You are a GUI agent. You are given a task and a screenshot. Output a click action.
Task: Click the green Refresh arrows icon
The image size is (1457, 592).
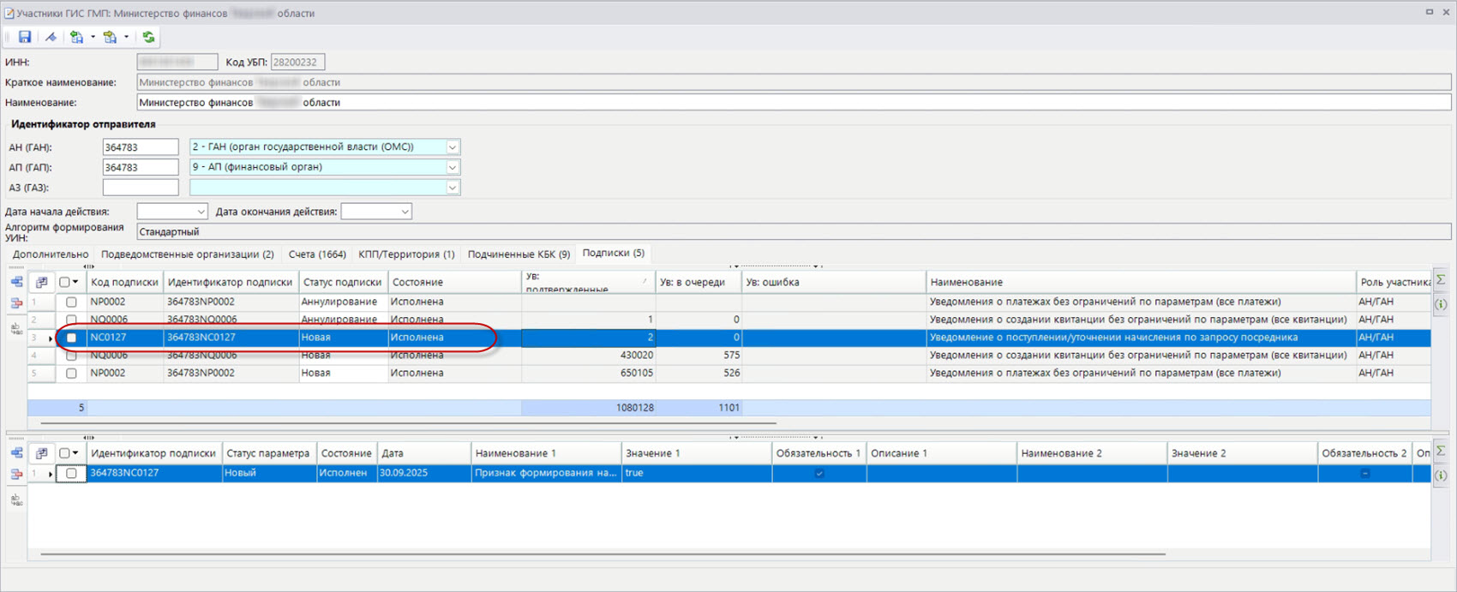click(x=148, y=37)
